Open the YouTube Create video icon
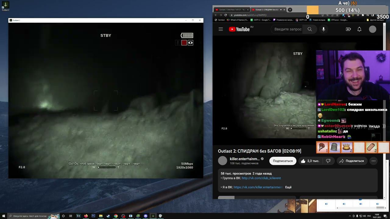 (x=348, y=29)
